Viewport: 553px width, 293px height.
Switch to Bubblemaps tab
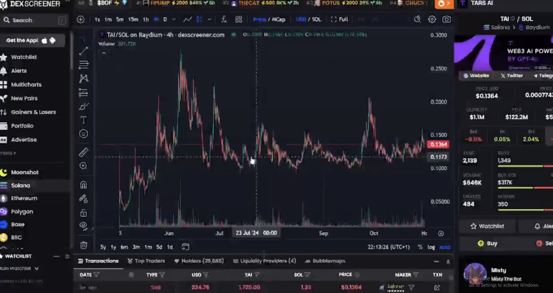(325, 261)
